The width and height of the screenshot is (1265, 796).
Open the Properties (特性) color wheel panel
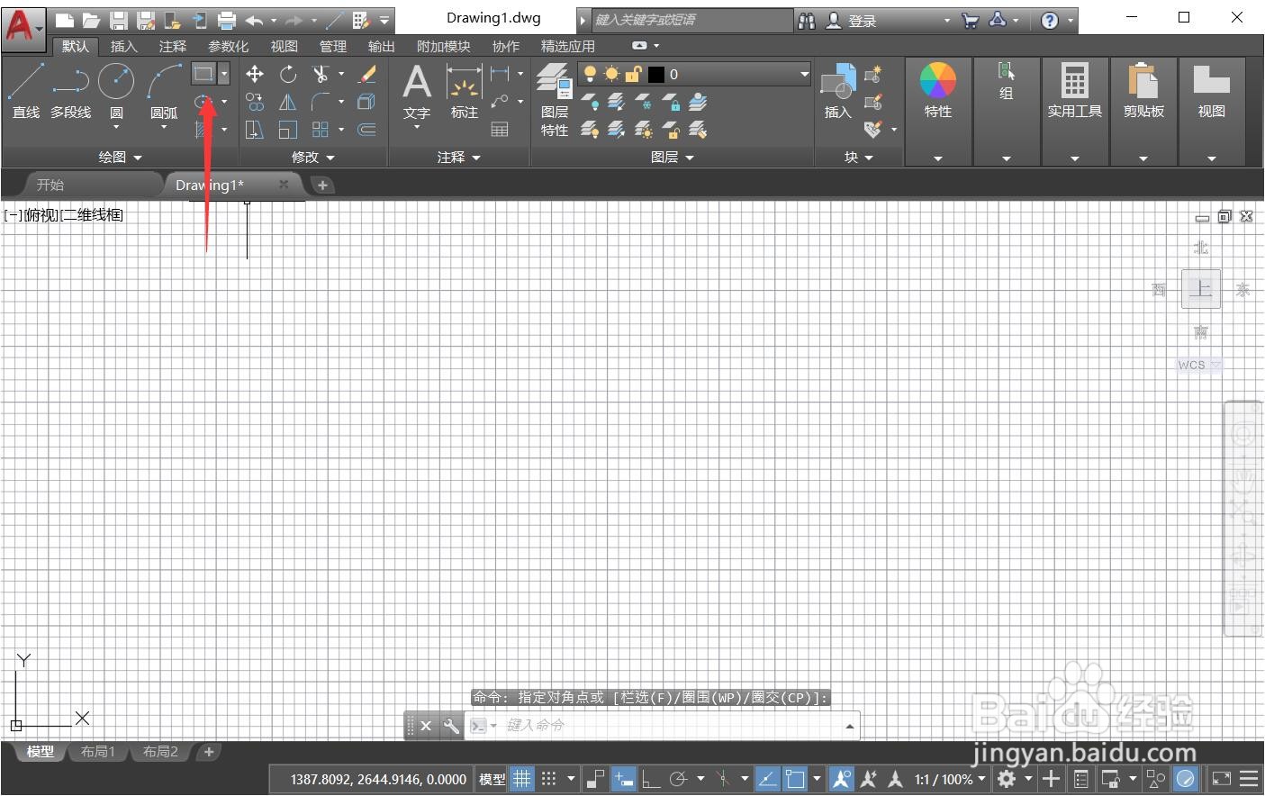pyautogui.click(x=938, y=91)
